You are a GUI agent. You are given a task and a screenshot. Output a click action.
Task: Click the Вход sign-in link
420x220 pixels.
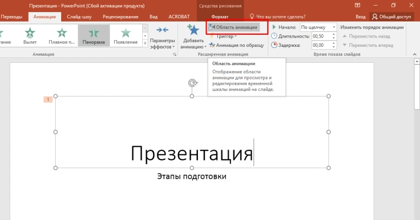point(360,17)
